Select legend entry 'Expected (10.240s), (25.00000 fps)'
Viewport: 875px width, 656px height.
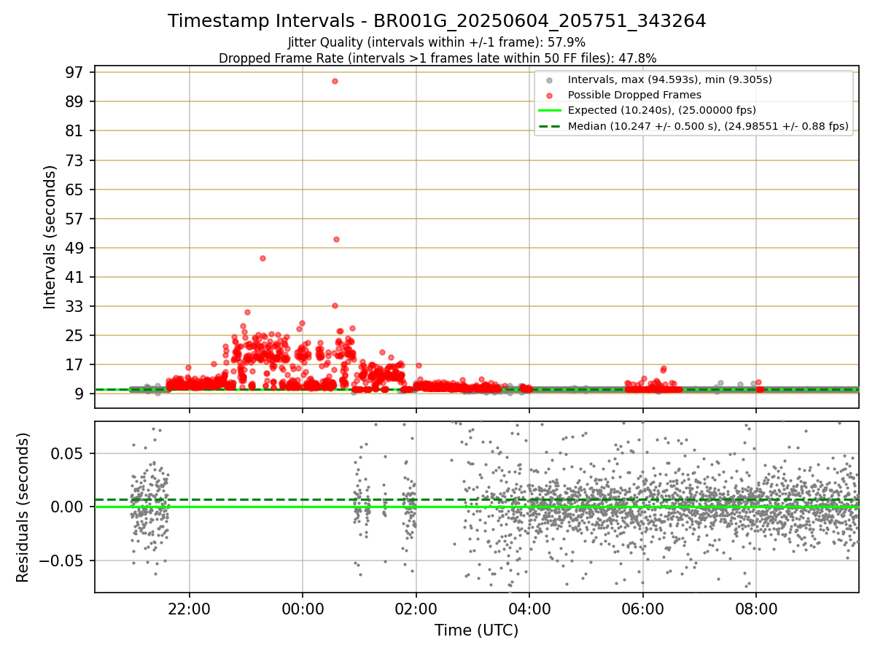pos(661,110)
